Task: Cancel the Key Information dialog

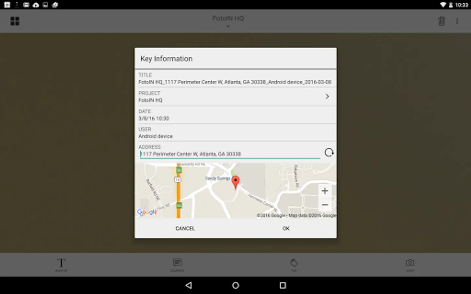Action: 185,228
